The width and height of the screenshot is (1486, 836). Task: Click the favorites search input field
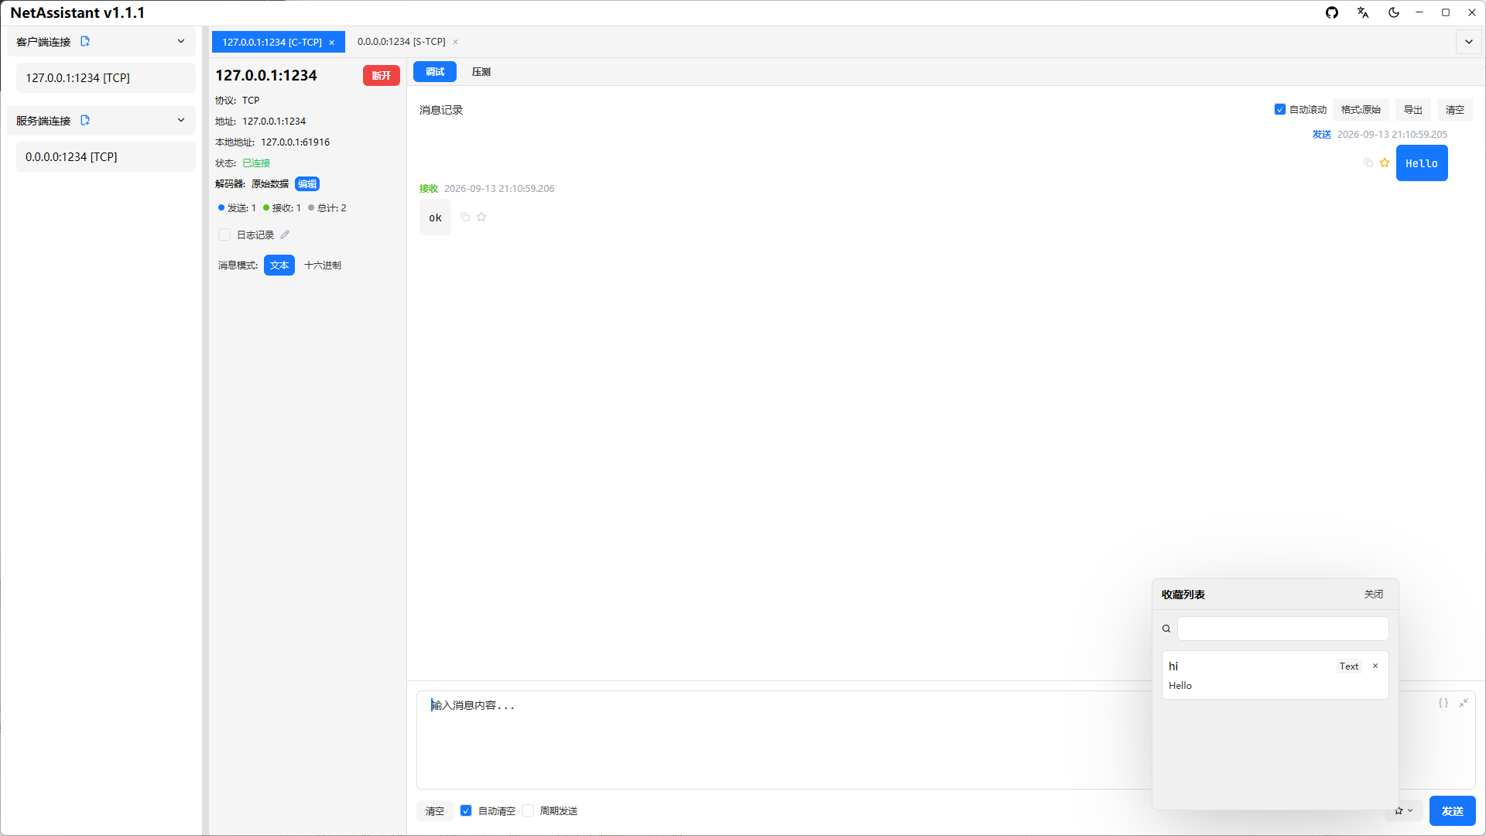[1282, 629]
